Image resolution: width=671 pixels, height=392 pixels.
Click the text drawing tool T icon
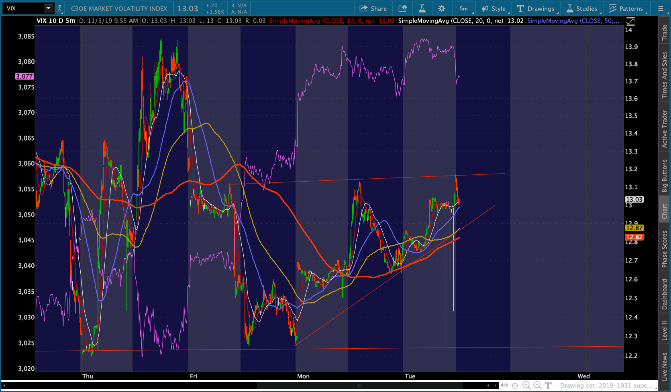pos(548,386)
